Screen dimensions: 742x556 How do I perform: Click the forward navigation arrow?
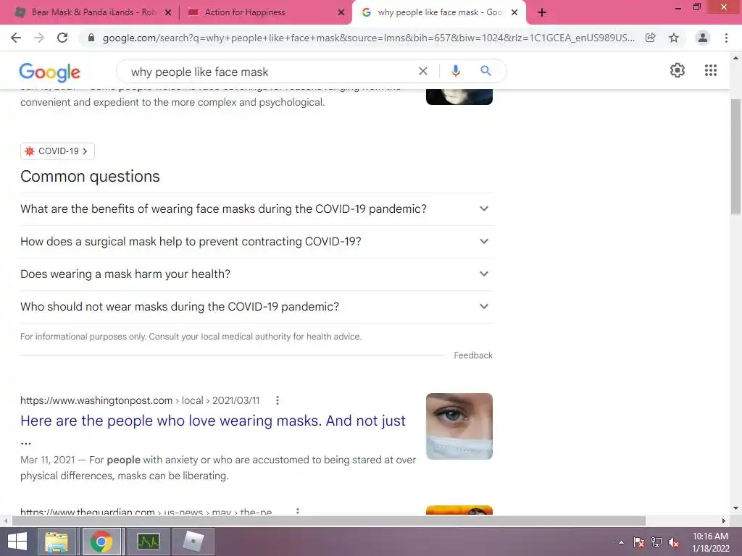[39, 38]
